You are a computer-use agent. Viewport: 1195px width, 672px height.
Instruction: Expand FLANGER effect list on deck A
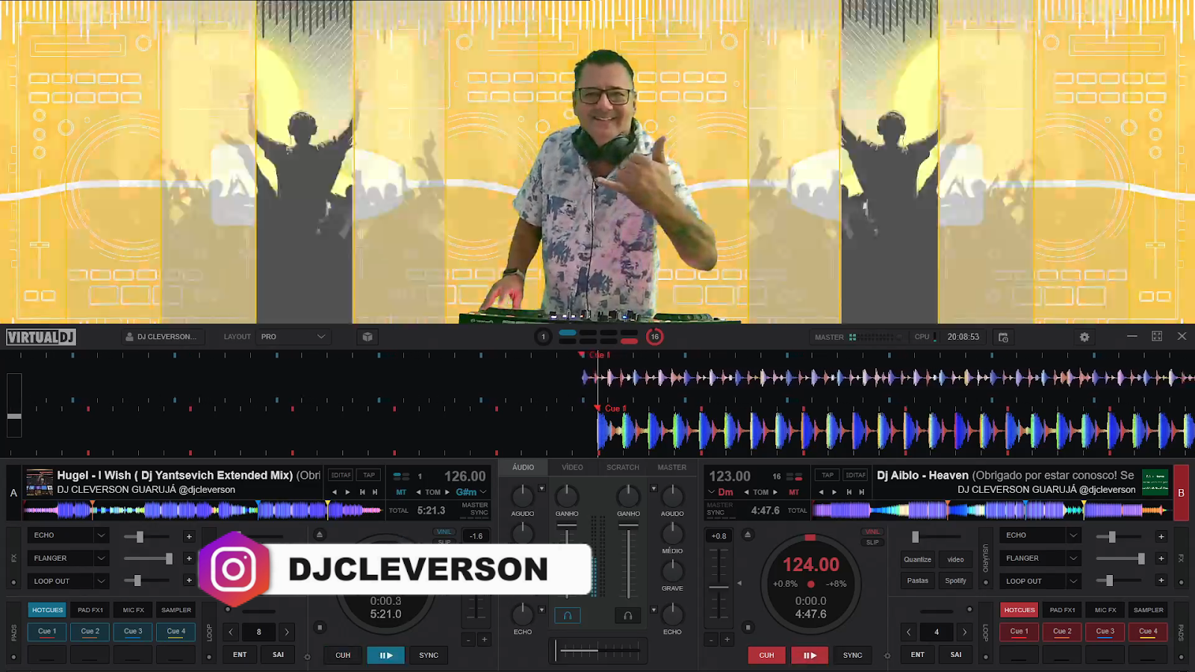click(x=101, y=558)
